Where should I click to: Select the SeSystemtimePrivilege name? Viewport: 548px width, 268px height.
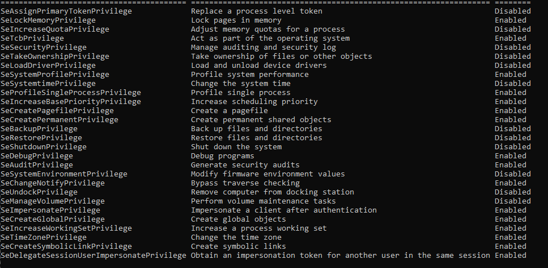(48, 84)
